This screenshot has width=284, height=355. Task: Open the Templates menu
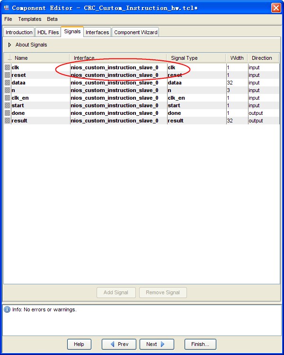click(30, 19)
